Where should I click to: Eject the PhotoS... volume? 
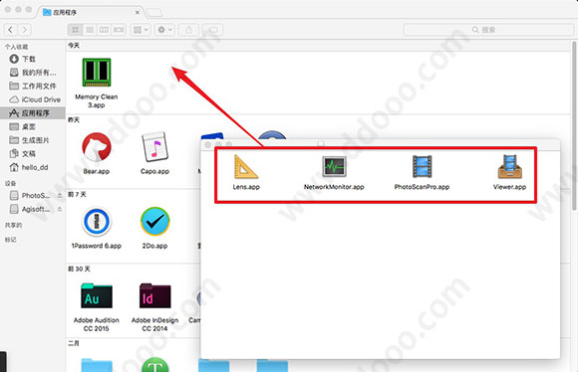tap(60, 195)
